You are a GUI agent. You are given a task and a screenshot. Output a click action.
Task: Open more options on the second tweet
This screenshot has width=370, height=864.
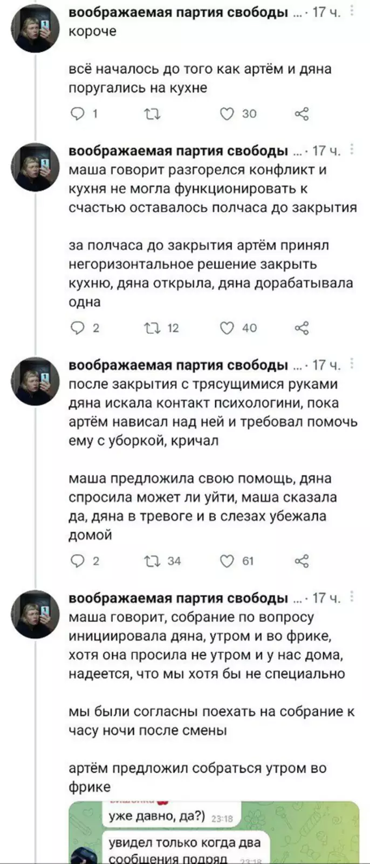click(352, 150)
